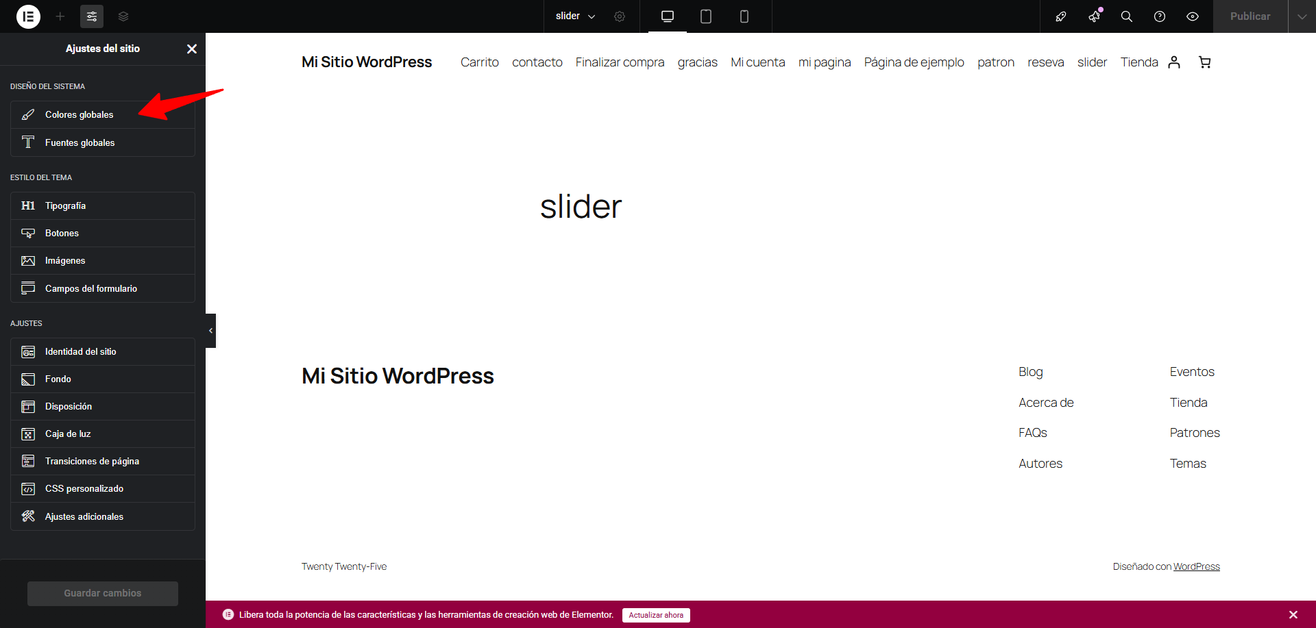Screen dimensions: 1316x628
Task: Toggle the site settings sliders icon
Action: [x=92, y=16]
